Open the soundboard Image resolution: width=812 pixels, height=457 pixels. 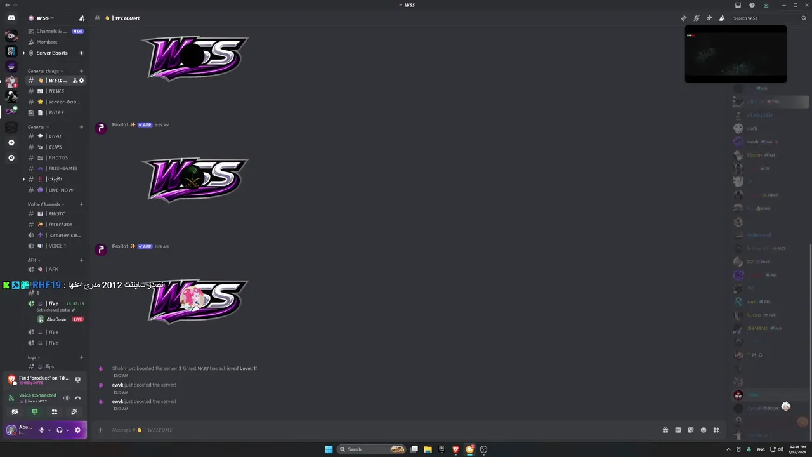coord(74,412)
